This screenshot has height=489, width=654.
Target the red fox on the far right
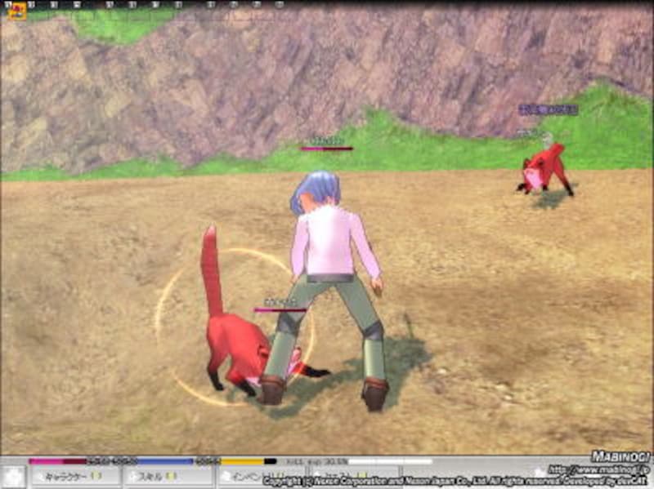pyautogui.click(x=544, y=170)
